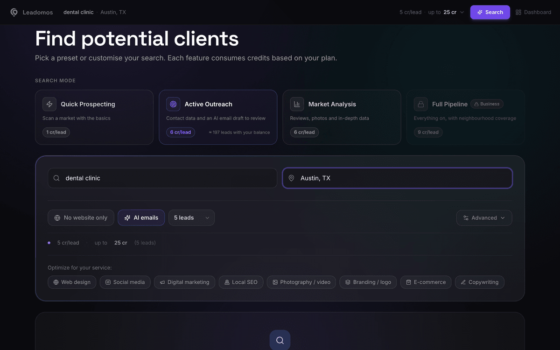
Task: Click the Austin, TX text in header
Action: point(113,12)
